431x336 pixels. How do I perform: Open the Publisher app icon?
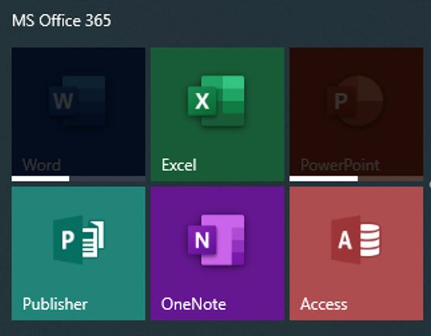79,240
